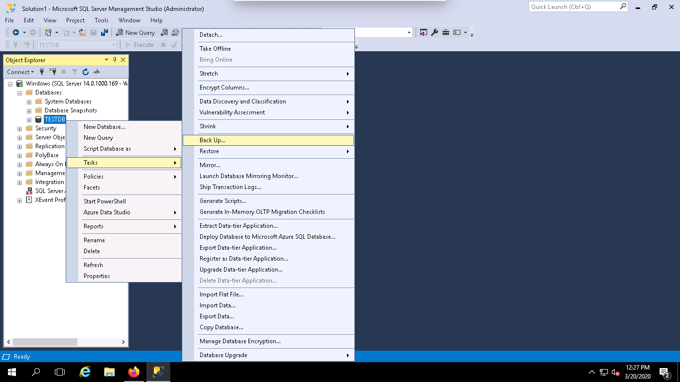Select Copy Database... menu item
The image size is (680, 382).
coord(268,327)
